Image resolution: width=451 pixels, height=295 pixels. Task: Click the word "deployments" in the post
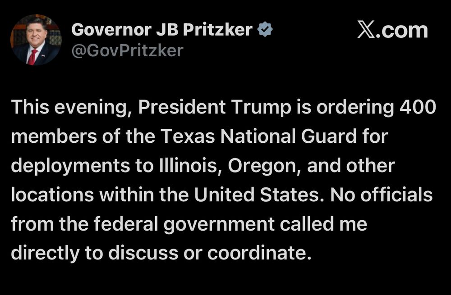[70, 166]
